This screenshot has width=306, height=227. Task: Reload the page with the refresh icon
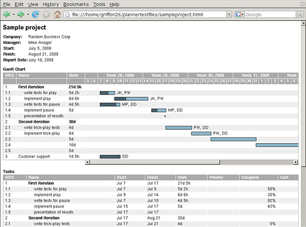(x=36, y=14)
